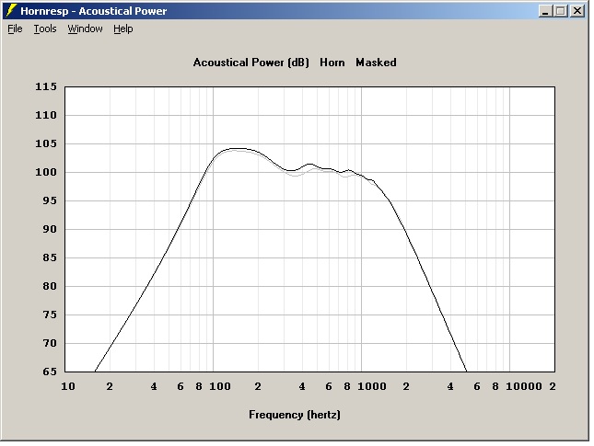Click the 95 value on the dB axis
Image resolution: width=594 pixels, height=446 pixels.
[50, 200]
